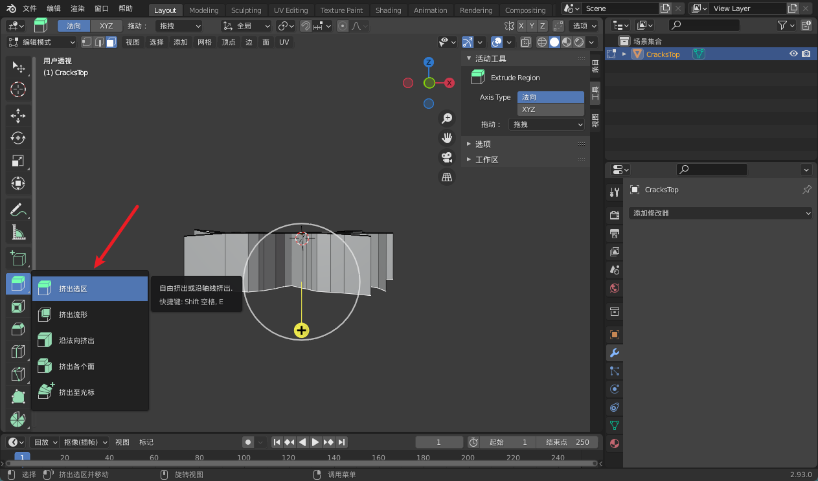Select the Loop Cut tool
Viewport: 818px width, 481px height.
point(18,352)
